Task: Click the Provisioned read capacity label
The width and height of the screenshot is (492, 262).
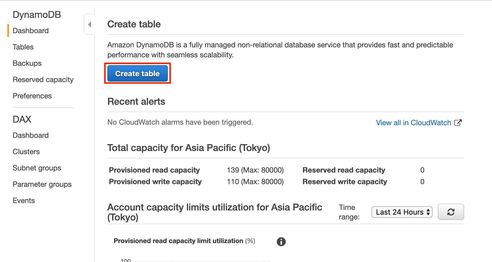Action: [x=154, y=170]
